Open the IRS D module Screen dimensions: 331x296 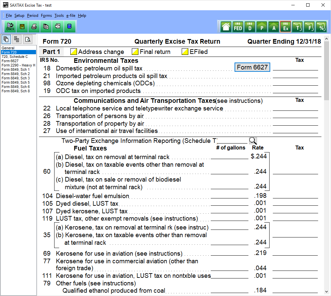250,27
